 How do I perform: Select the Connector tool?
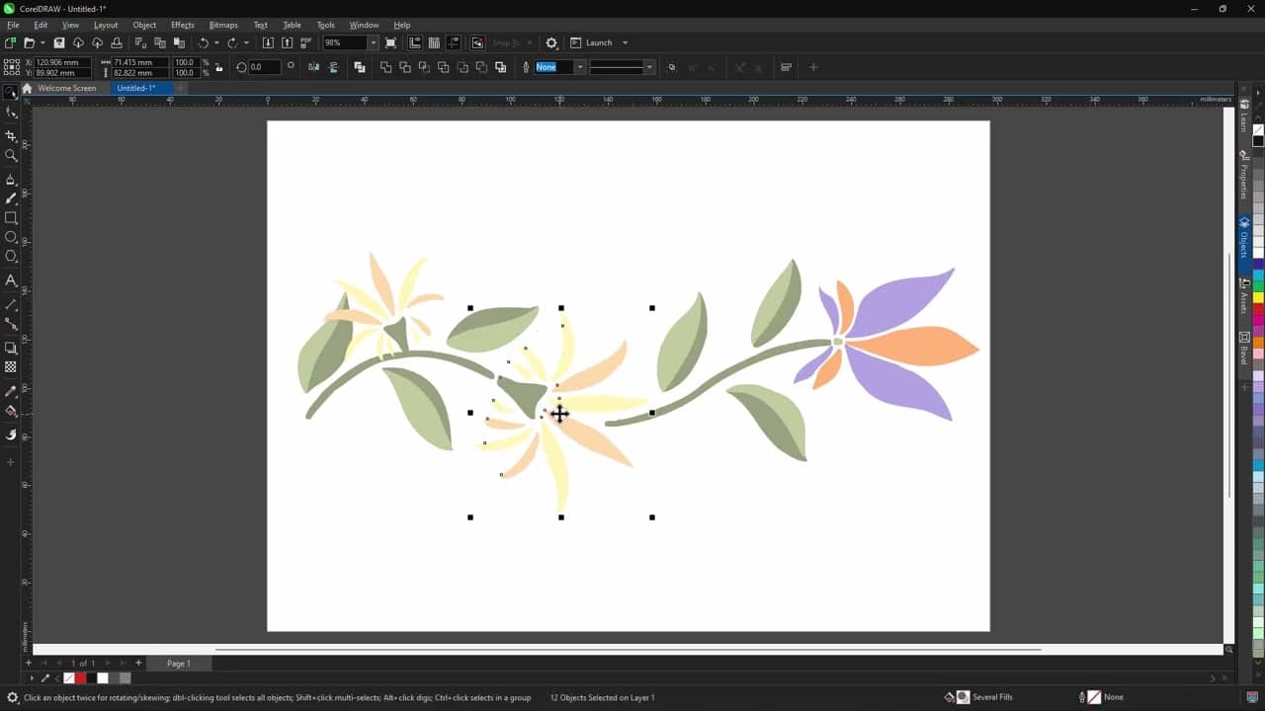pos(11,324)
